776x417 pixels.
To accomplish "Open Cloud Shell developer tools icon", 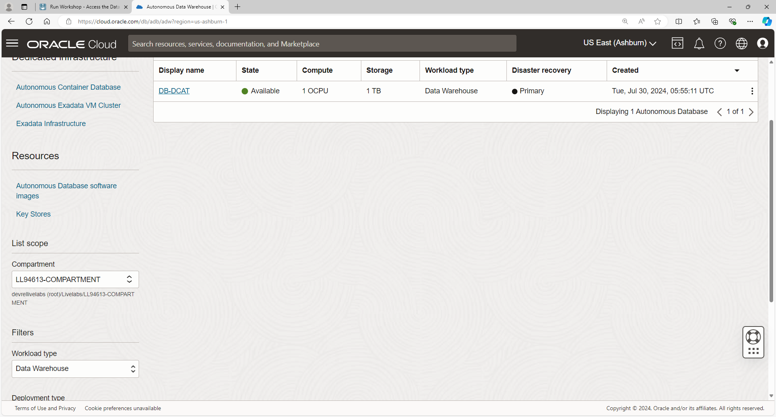I will (677, 43).
